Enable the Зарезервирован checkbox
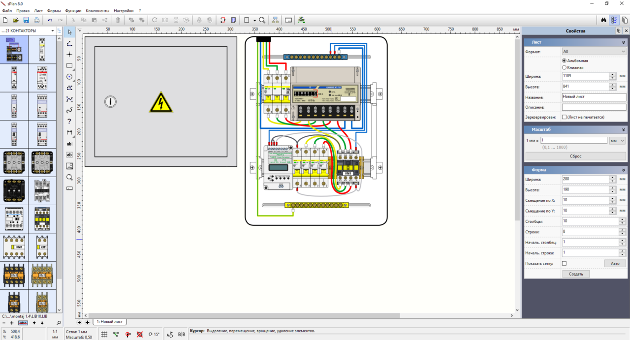 point(564,117)
